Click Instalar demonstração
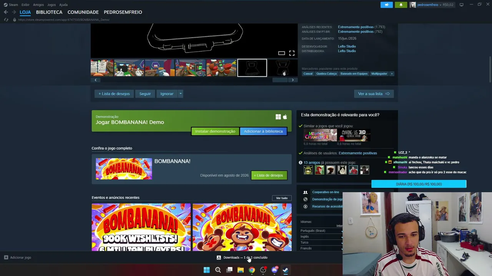This screenshot has height=276, width=492. click(215, 131)
